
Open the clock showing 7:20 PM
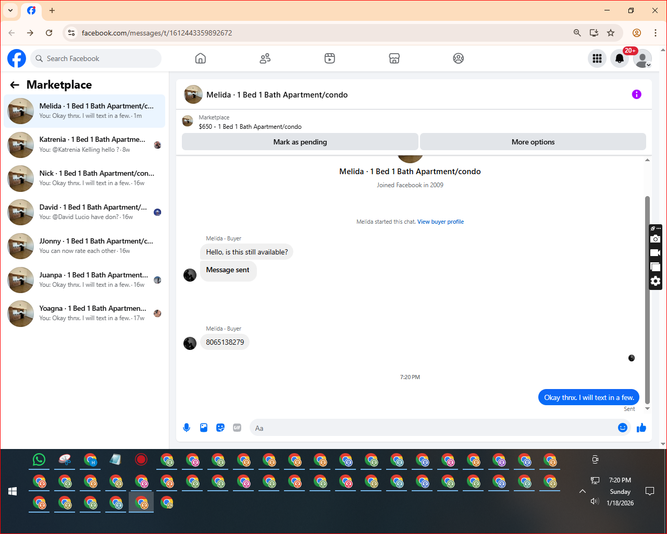pos(620,480)
